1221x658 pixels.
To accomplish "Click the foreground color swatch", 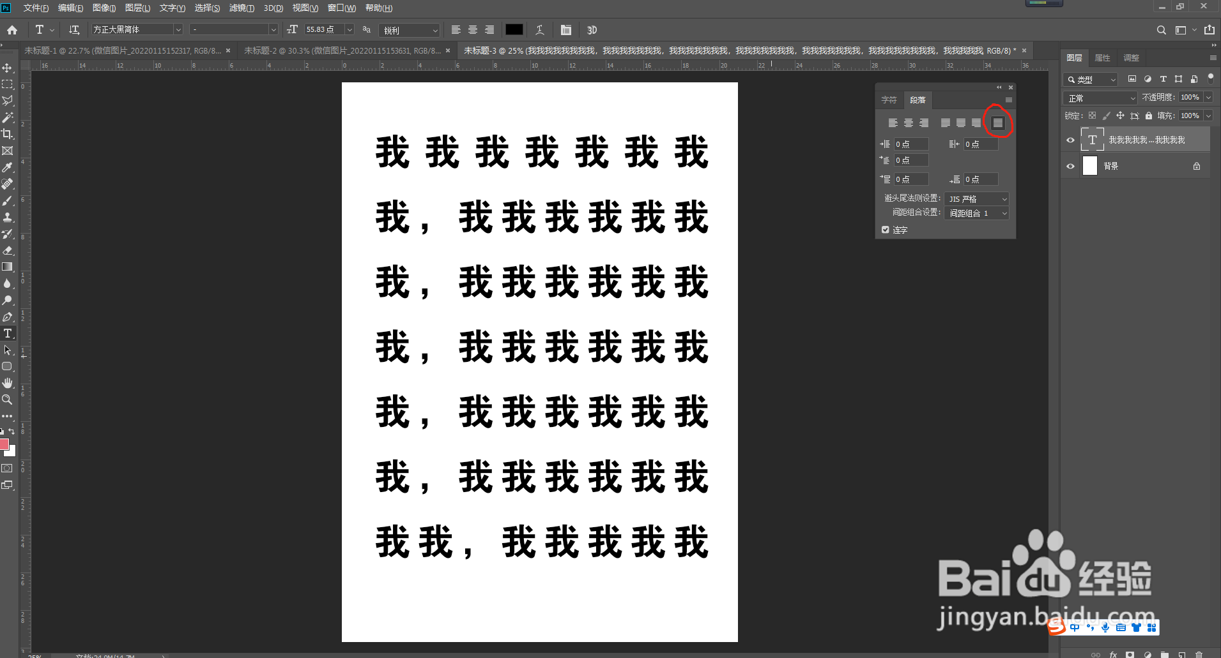I will (4, 444).
